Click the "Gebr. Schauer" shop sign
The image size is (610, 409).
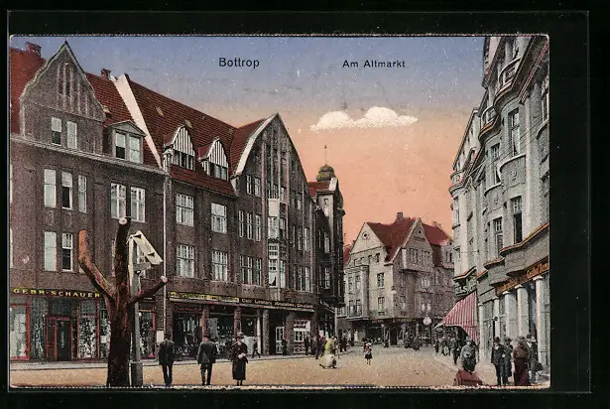tap(55, 293)
